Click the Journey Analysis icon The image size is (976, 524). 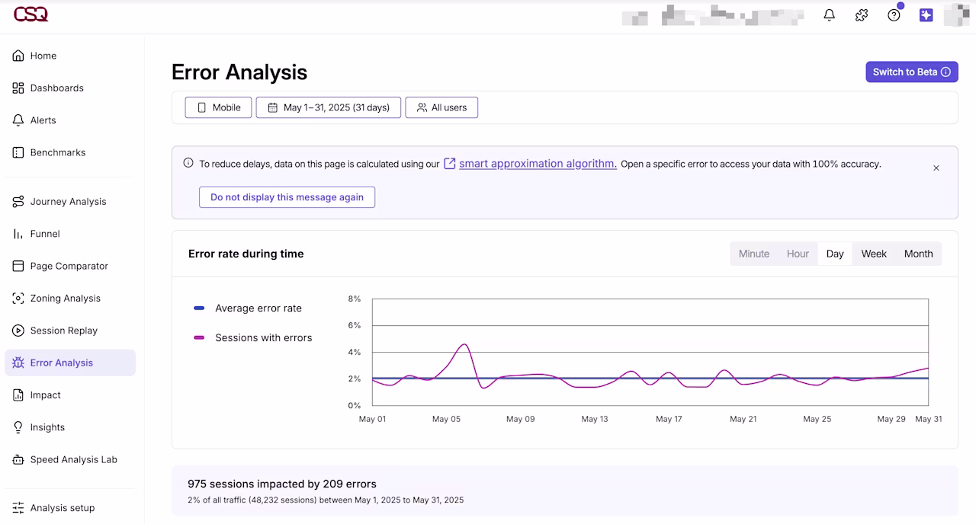pyautogui.click(x=18, y=202)
